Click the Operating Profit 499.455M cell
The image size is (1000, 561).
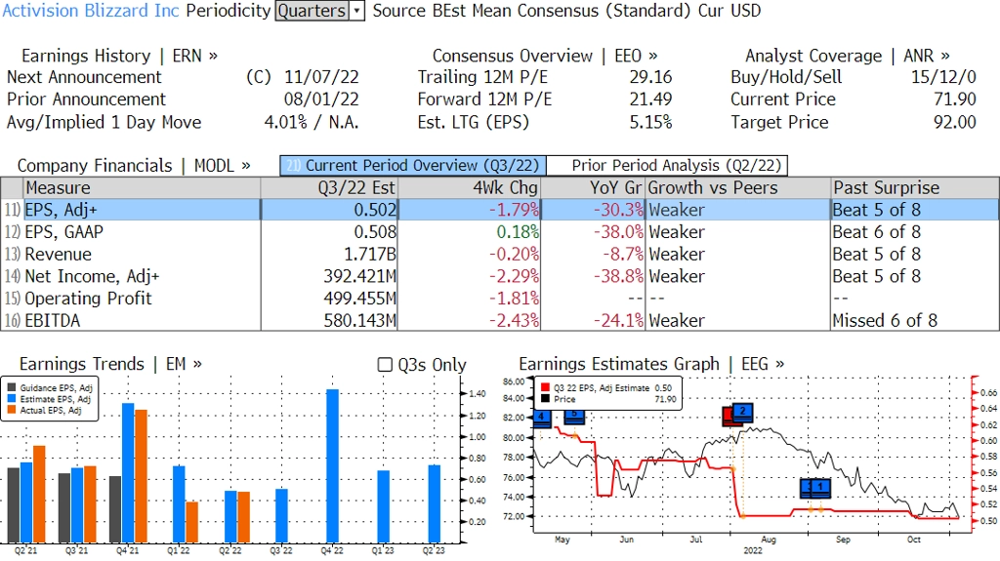coord(329,299)
